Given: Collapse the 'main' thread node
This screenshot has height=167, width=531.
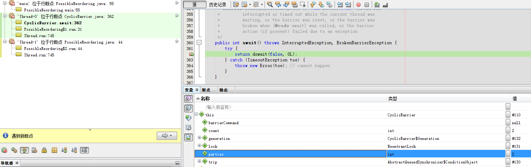Looking at the screenshot, I should pyautogui.click(x=5, y=3).
